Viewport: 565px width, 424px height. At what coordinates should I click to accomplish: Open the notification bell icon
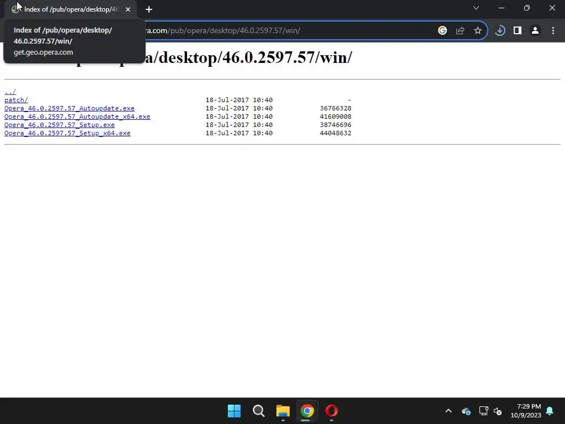point(550,411)
